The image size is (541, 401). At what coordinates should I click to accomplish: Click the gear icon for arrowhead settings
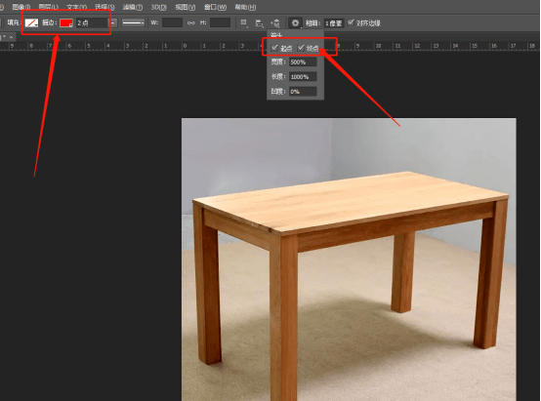[295, 23]
